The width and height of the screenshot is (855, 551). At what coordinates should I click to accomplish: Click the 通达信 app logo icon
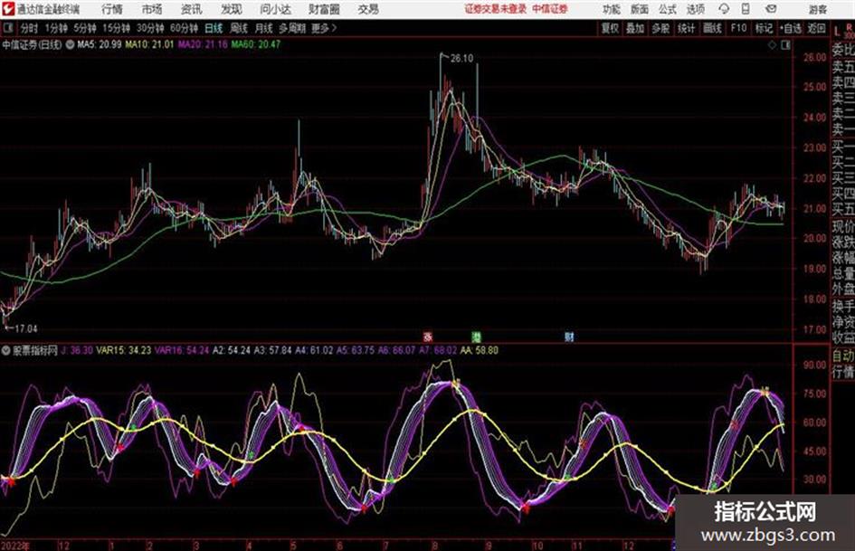pos(7,9)
